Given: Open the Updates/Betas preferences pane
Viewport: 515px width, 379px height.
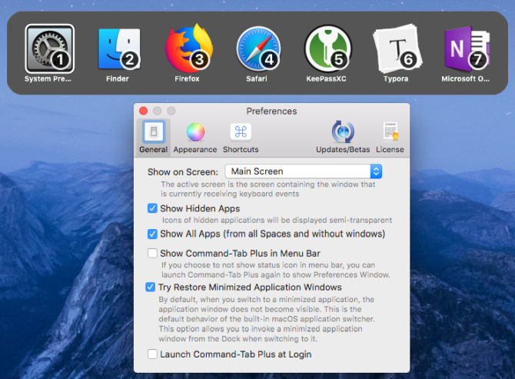Looking at the screenshot, I should (343, 136).
